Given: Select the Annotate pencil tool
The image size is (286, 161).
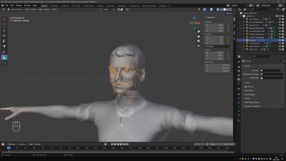Looking at the screenshot, I should pyautogui.click(x=4, y=52).
